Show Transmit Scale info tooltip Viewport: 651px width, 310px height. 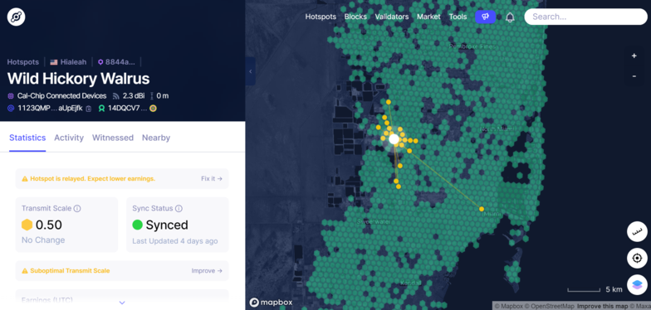tap(77, 209)
